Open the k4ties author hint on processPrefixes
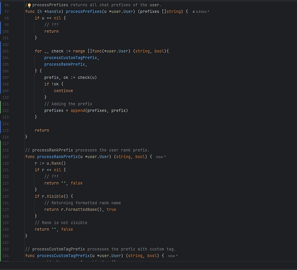This screenshot has height=270, width=297. click(201, 12)
